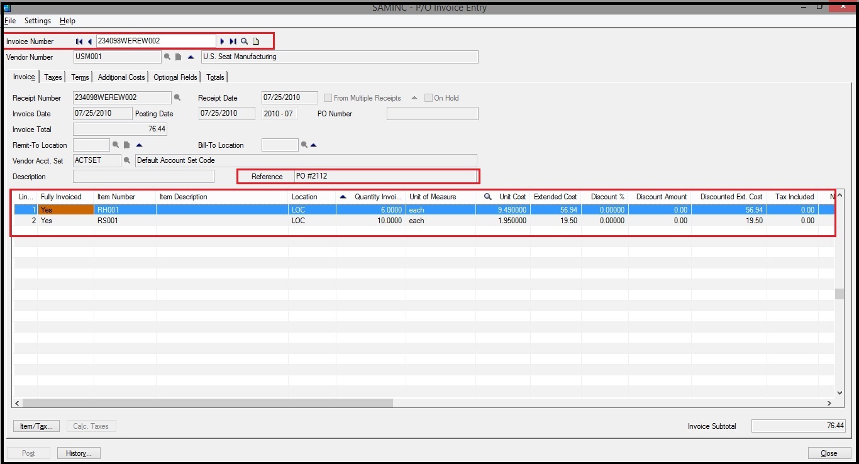Click Reference field containing PO #2112
The image size is (859, 464).
(385, 177)
